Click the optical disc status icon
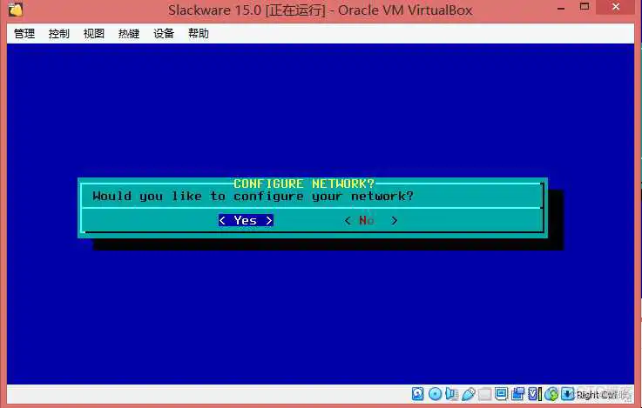 click(x=436, y=394)
